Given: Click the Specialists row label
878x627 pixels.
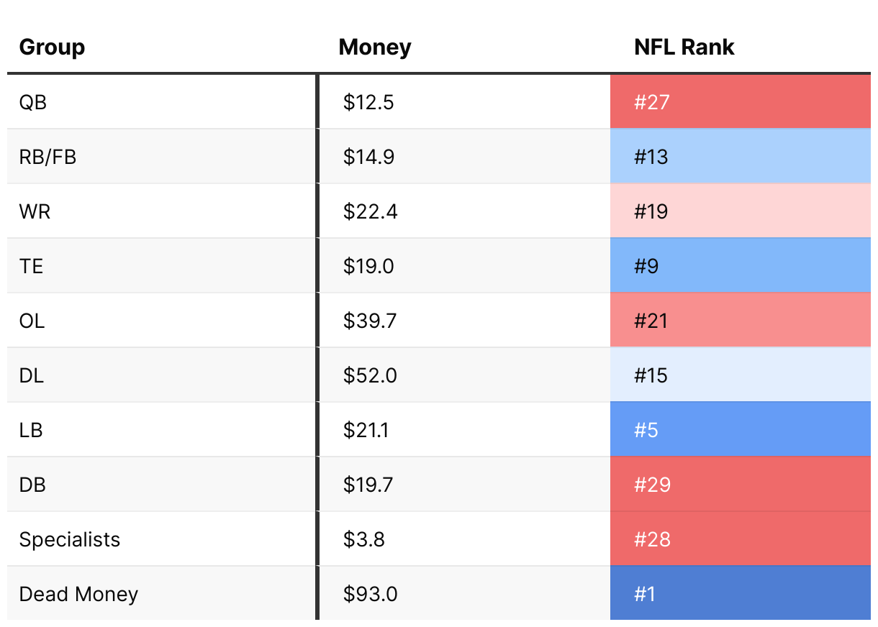Looking at the screenshot, I should tap(70, 539).
